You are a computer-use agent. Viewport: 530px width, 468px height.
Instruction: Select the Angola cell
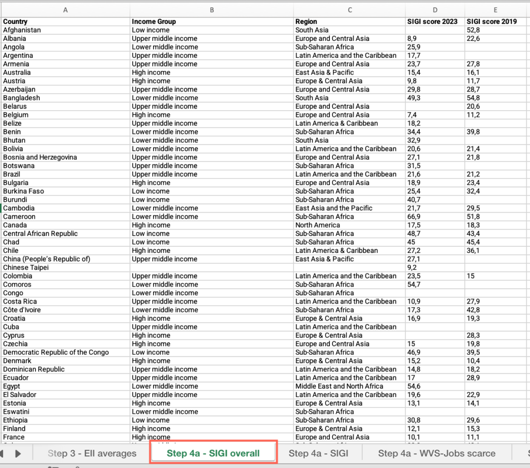[66, 47]
